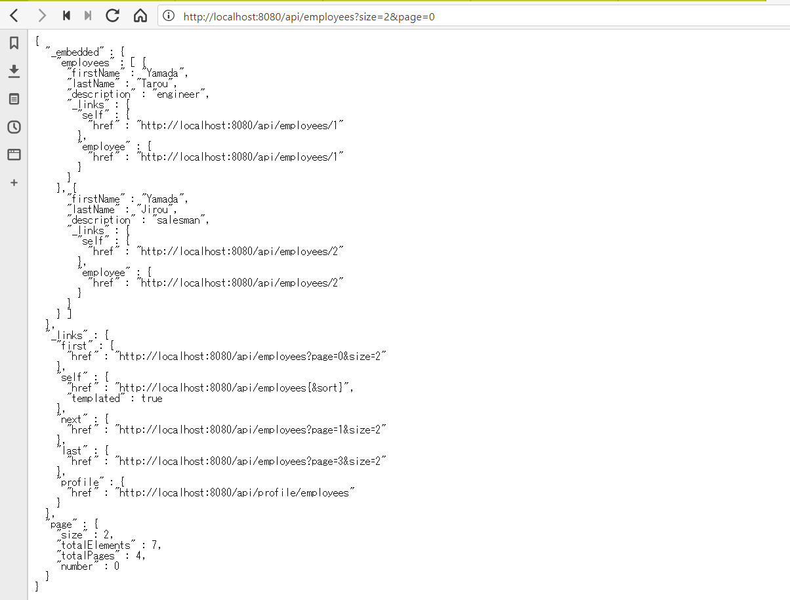Image resolution: width=790 pixels, height=600 pixels.
Task: Open the windows panel in sidebar
Action: point(14,155)
